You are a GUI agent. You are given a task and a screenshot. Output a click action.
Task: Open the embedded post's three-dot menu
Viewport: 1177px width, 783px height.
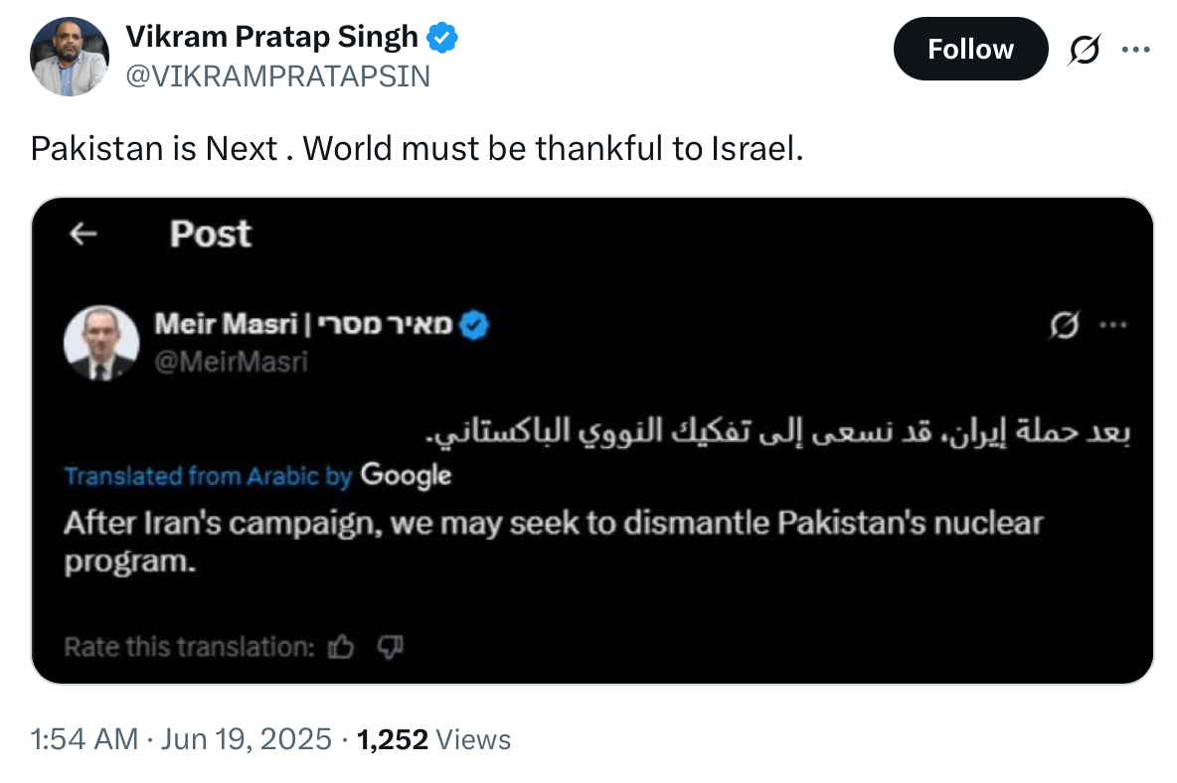[x=1112, y=325]
